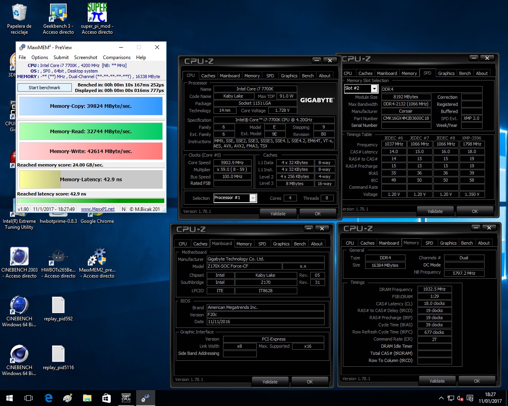Click OK in CPU-Z SPD window
The image size is (508, 406).
click(475, 211)
